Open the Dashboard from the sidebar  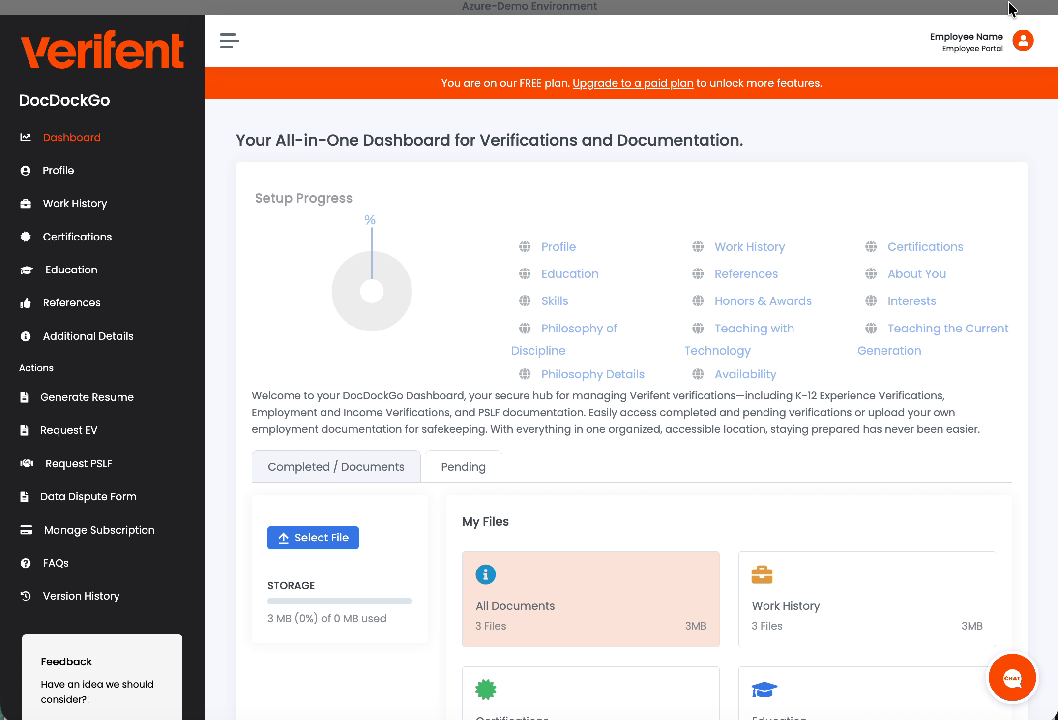[72, 137]
